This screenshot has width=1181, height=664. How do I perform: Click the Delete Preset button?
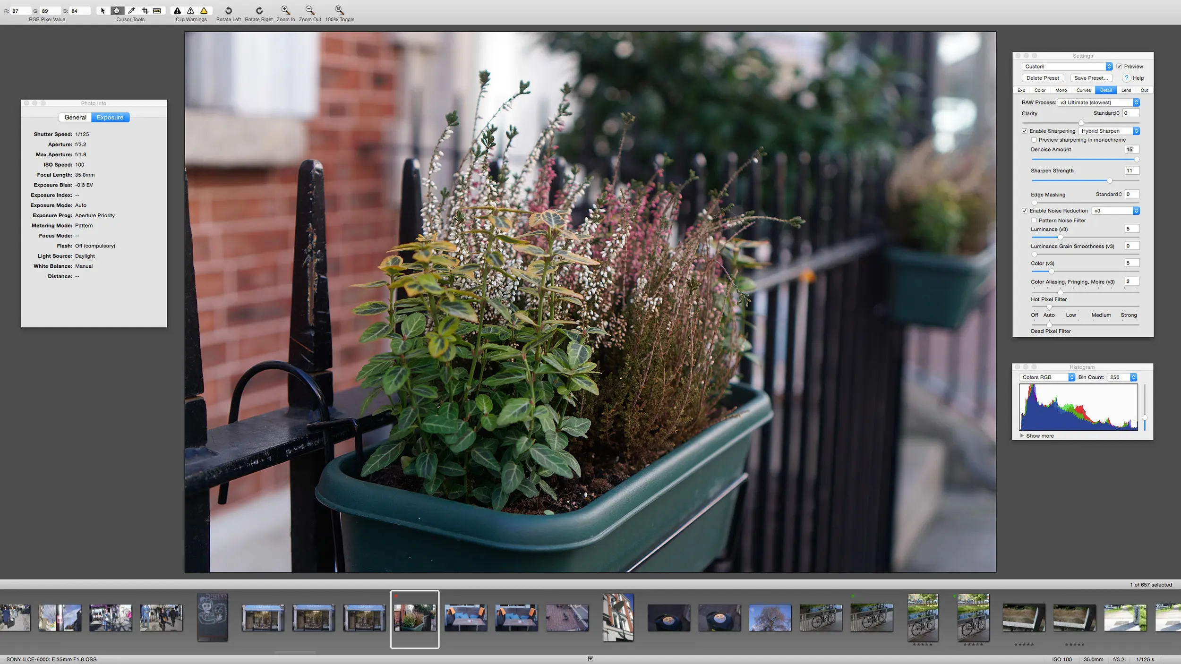(1042, 78)
